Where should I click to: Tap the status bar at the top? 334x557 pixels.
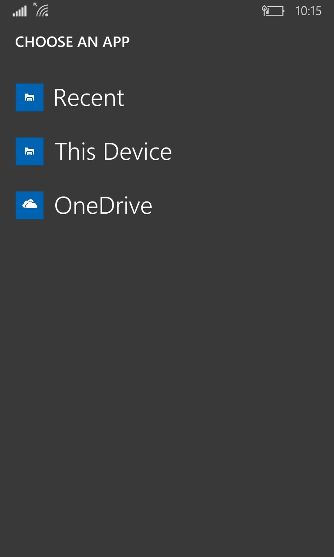[167, 11]
